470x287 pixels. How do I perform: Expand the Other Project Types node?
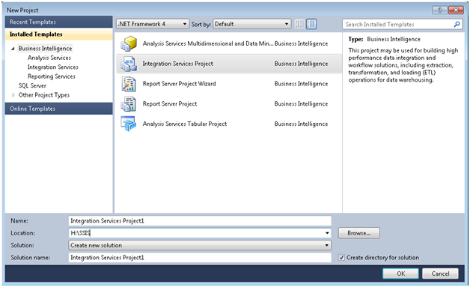pos(13,95)
